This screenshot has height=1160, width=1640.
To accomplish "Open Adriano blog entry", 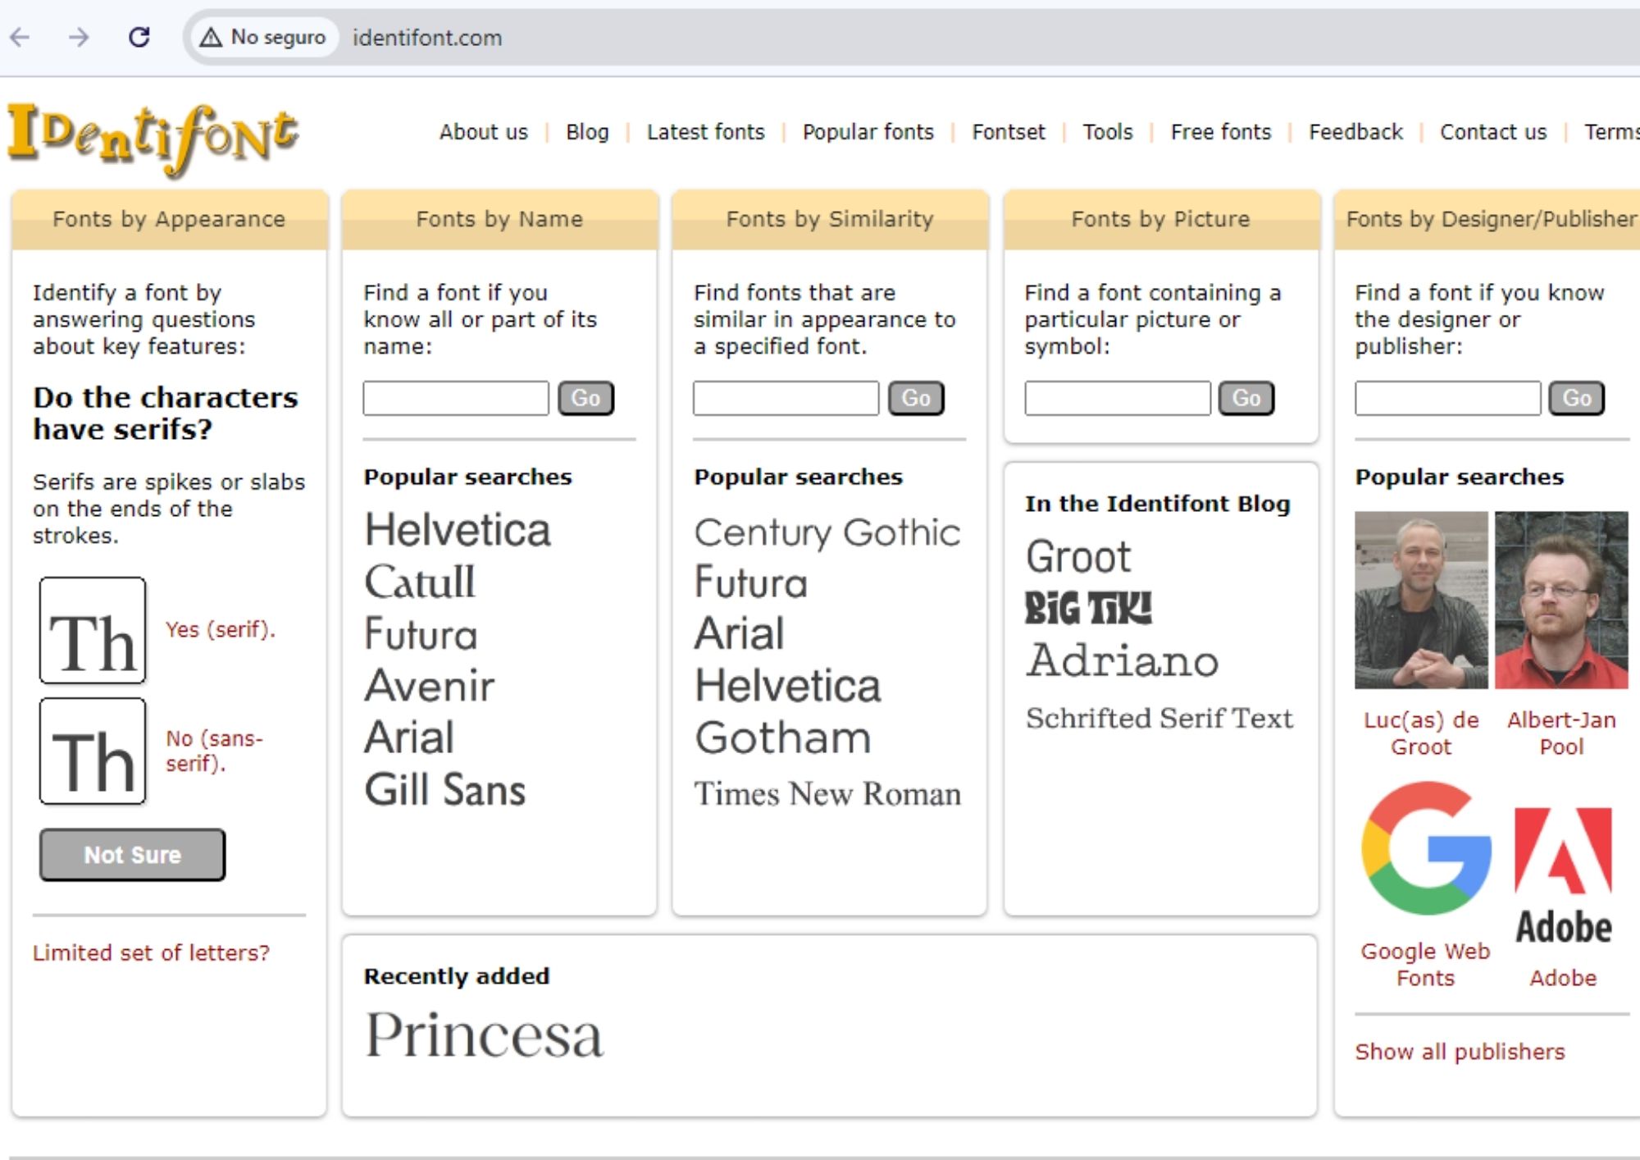I will point(1123,660).
